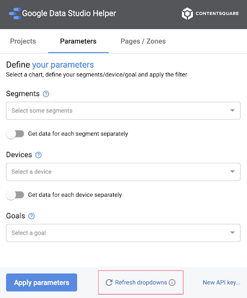Expand the Select a device dropdown arrow
The height and width of the screenshot is (298, 247).
click(x=232, y=171)
